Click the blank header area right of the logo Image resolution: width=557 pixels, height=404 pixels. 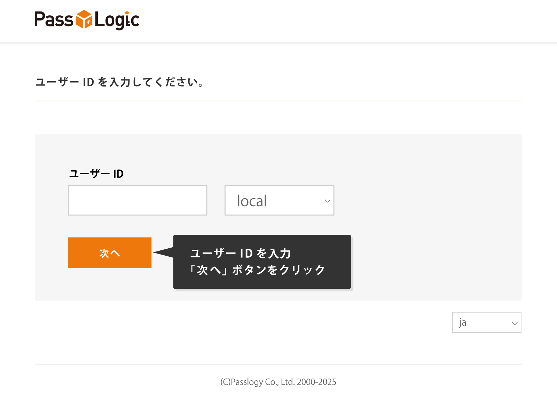pyautogui.click(x=348, y=21)
